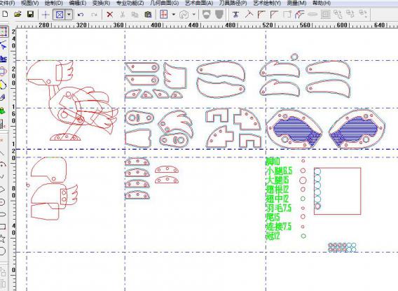
Task: Open the 视图(V) menu
Action: [x=29, y=3]
